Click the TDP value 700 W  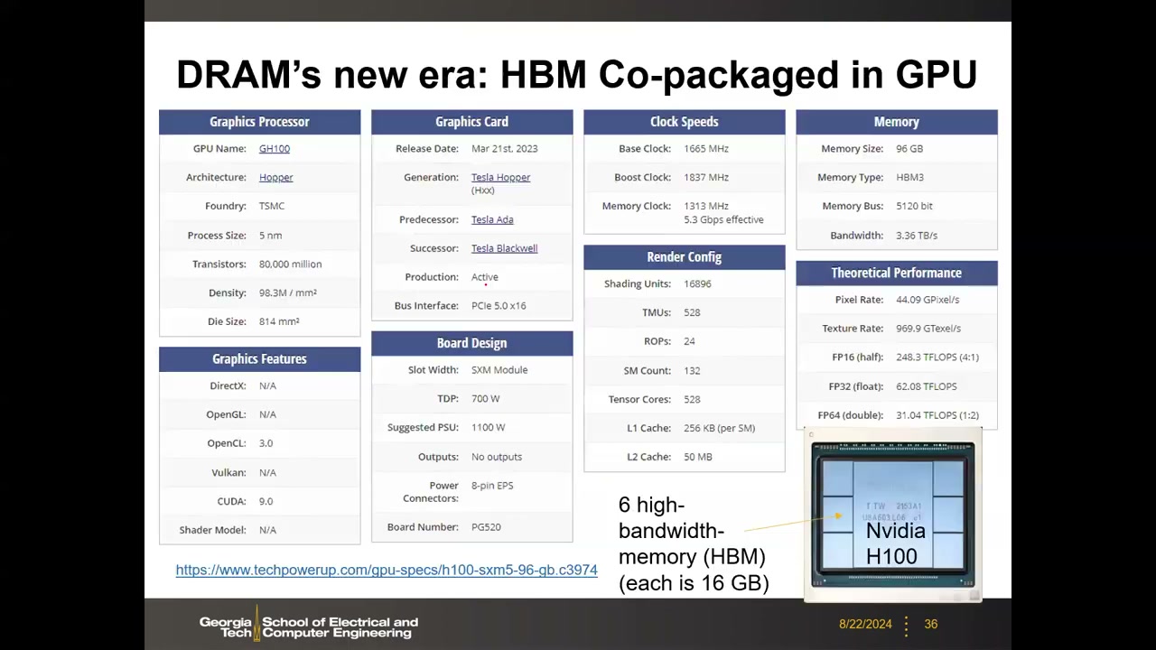[x=485, y=398]
